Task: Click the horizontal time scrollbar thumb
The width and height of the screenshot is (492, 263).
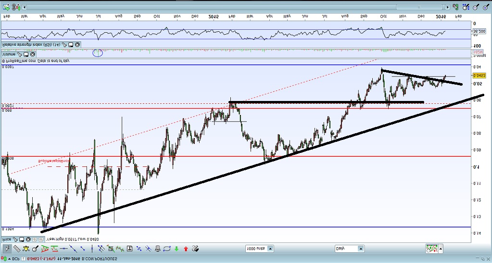Action: click(x=419, y=7)
